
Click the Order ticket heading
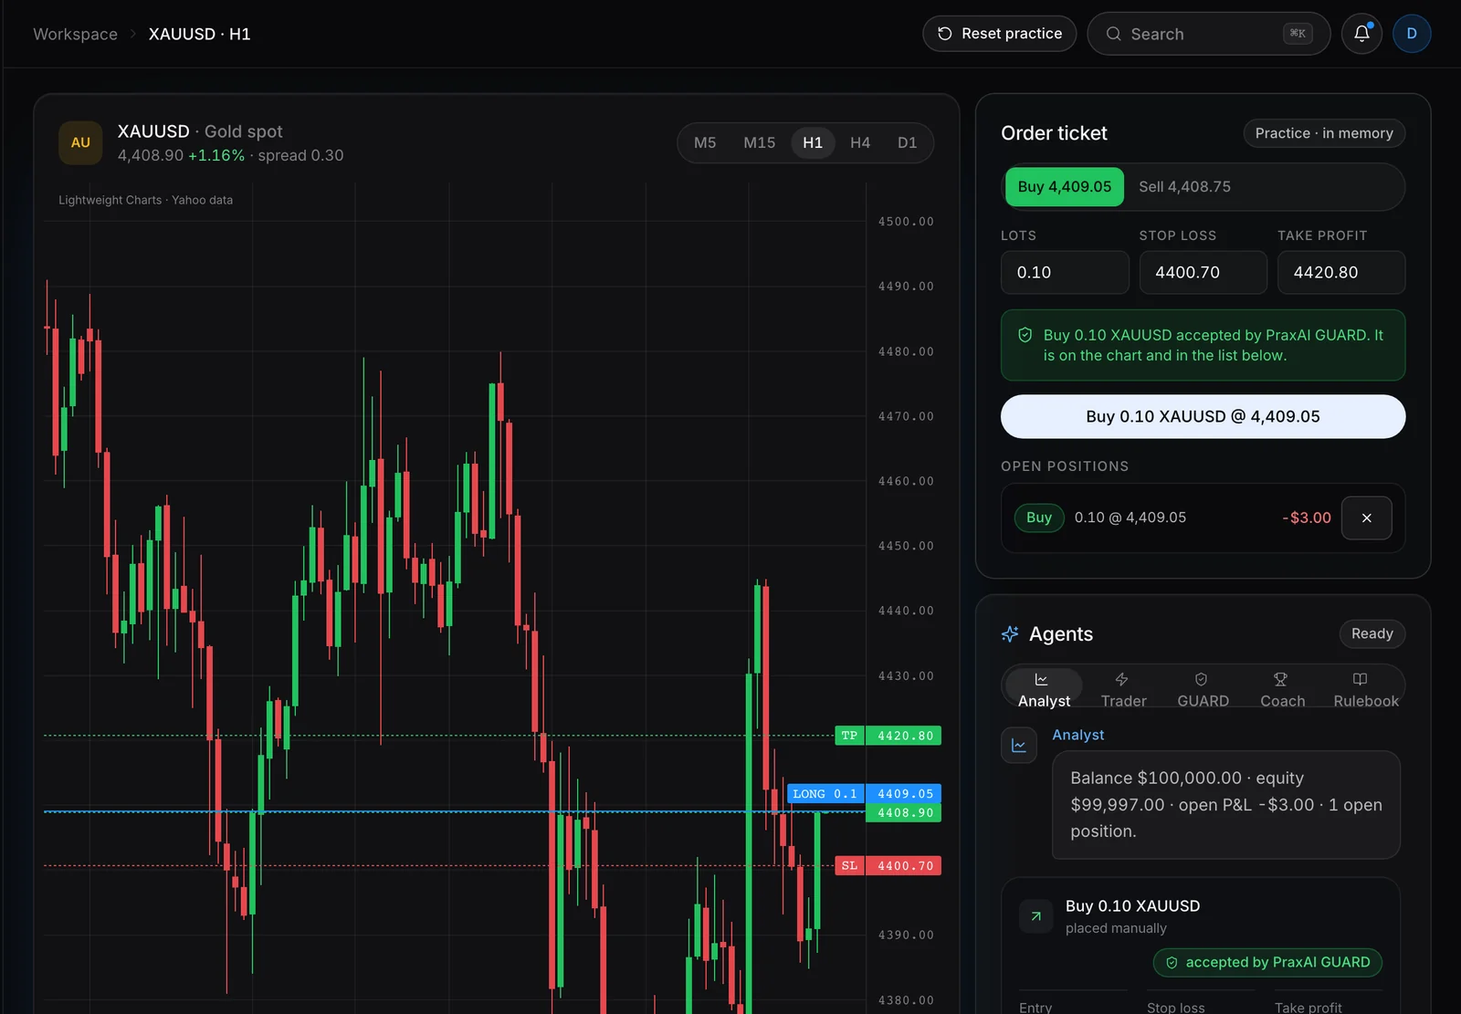click(x=1054, y=133)
